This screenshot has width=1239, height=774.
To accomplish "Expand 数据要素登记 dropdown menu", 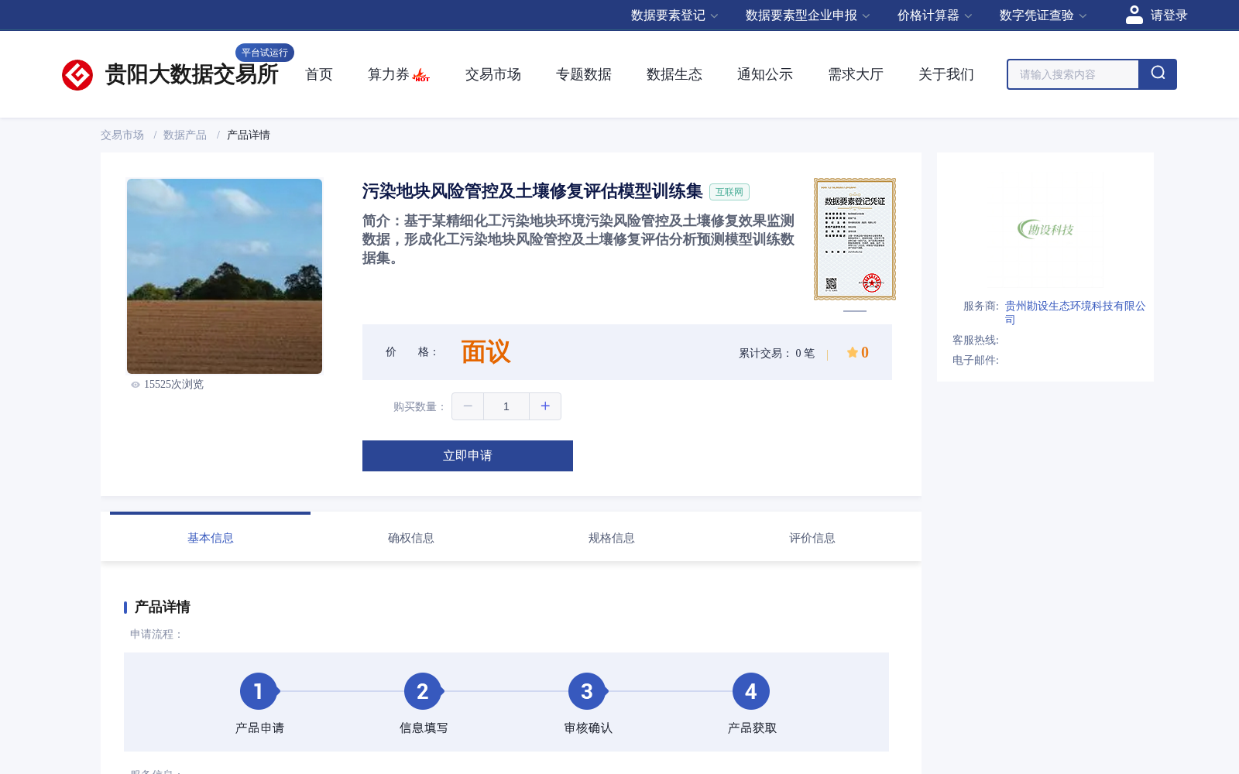I will (674, 15).
